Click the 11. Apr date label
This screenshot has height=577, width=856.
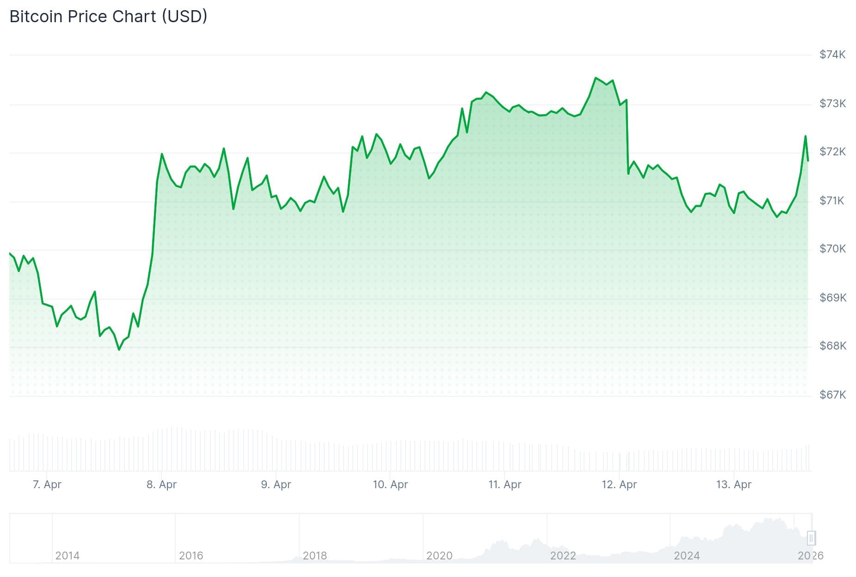pyautogui.click(x=505, y=485)
